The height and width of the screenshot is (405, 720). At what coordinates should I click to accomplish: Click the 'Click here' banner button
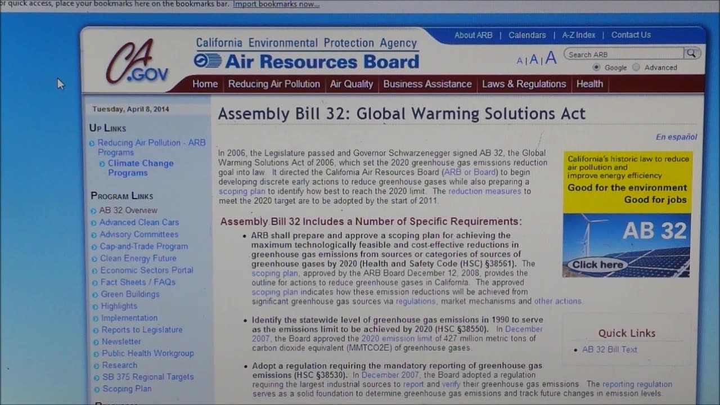pos(598,264)
